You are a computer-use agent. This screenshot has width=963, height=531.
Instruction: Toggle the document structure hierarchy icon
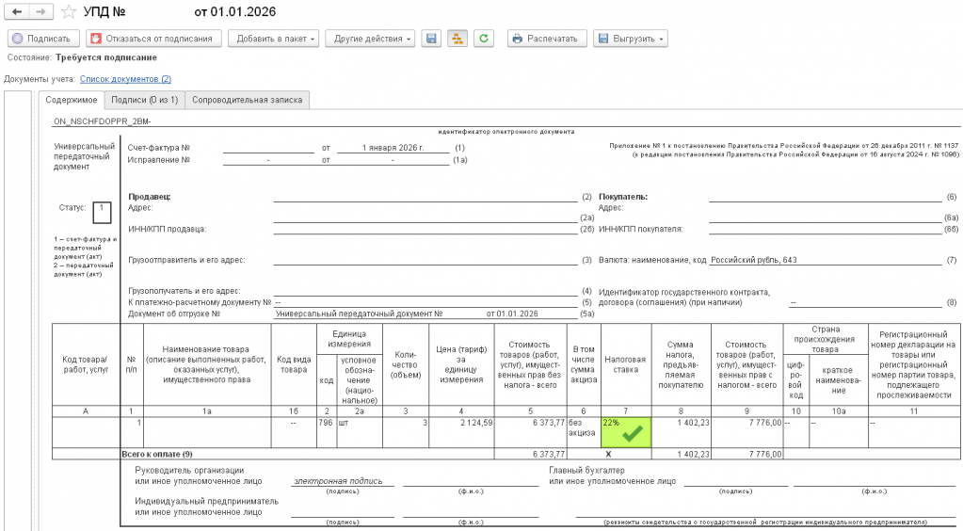click(457, 39)
